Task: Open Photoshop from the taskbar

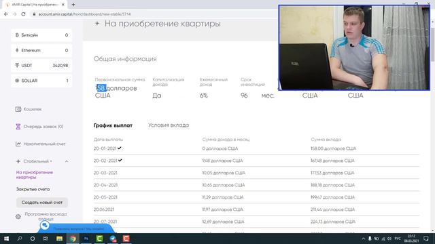Action: 86,239
